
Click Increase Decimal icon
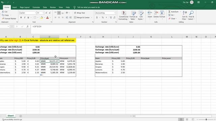pos(111,17)
